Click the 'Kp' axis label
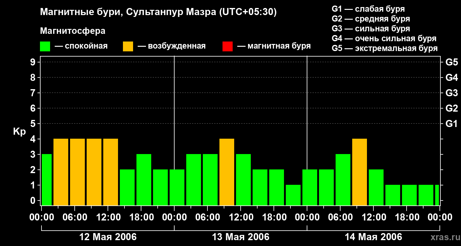 (19, 132)
